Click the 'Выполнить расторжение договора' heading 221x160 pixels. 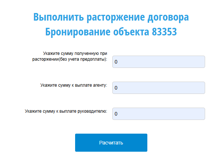click(111, 17)
